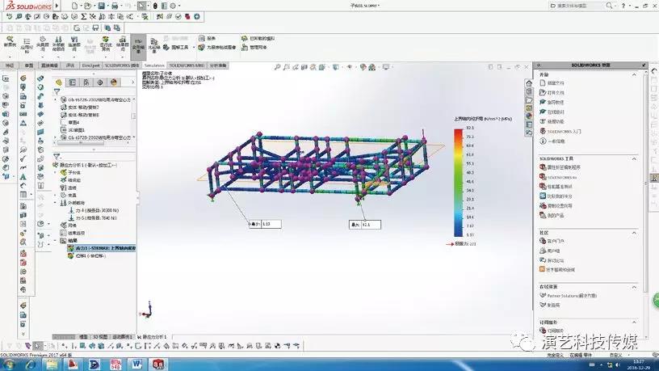Collapse the 开始 section in task pane
The image size is (659, 371).
click(x=634, y=74)
